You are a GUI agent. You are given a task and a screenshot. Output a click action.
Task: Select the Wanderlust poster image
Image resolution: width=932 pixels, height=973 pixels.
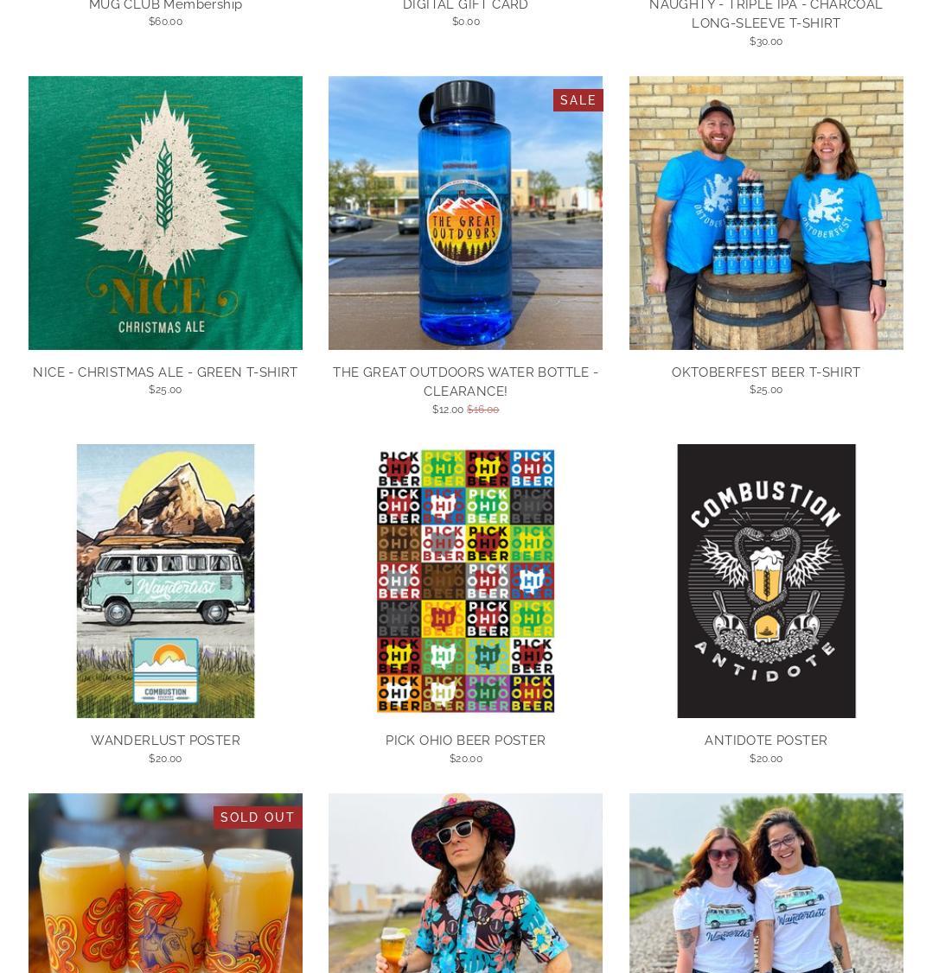165,581
